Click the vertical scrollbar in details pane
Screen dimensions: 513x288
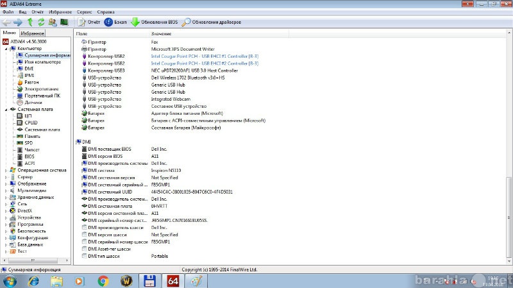pos(509,217)
